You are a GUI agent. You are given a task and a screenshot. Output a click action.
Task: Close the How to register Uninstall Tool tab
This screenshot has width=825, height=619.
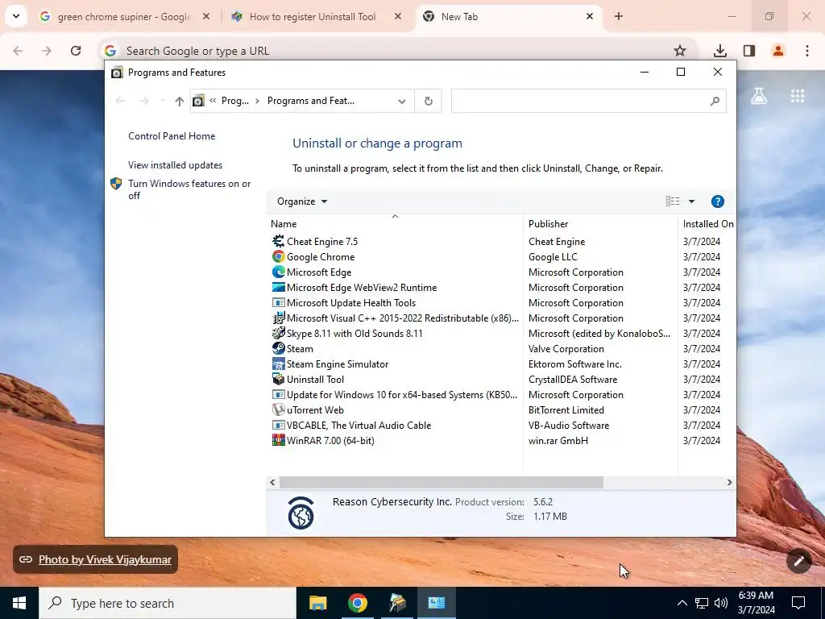[398, 16]
